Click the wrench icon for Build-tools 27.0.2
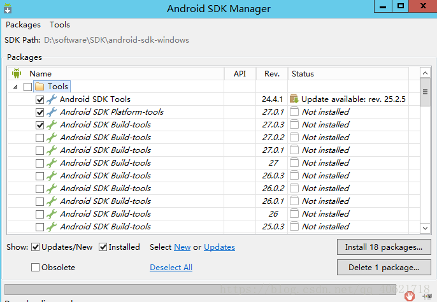The width and height of the screenshot is (437, 302). click(x=52, y=138)
